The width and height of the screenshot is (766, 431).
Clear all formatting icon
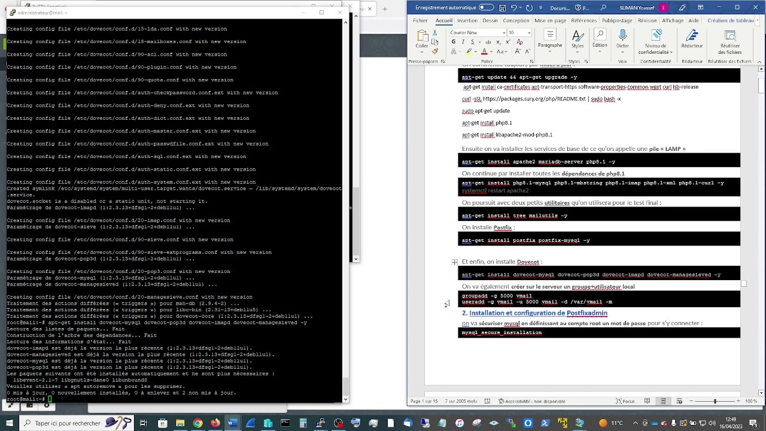click(x=519, y=42)
